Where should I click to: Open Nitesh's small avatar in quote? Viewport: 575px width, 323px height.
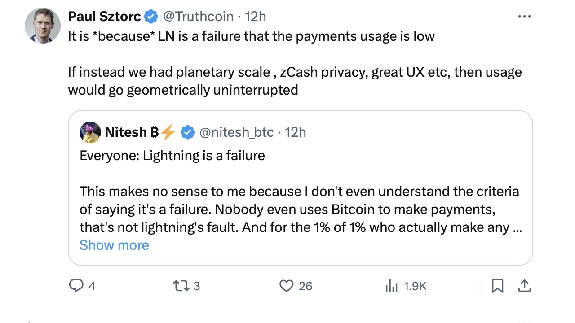coord(90,132)
